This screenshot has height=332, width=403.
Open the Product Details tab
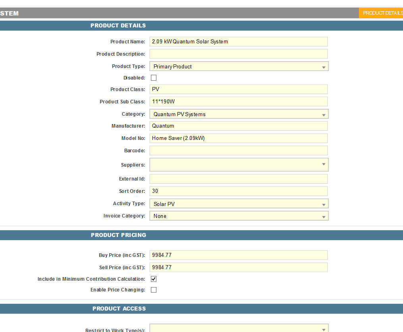point(382,13)
